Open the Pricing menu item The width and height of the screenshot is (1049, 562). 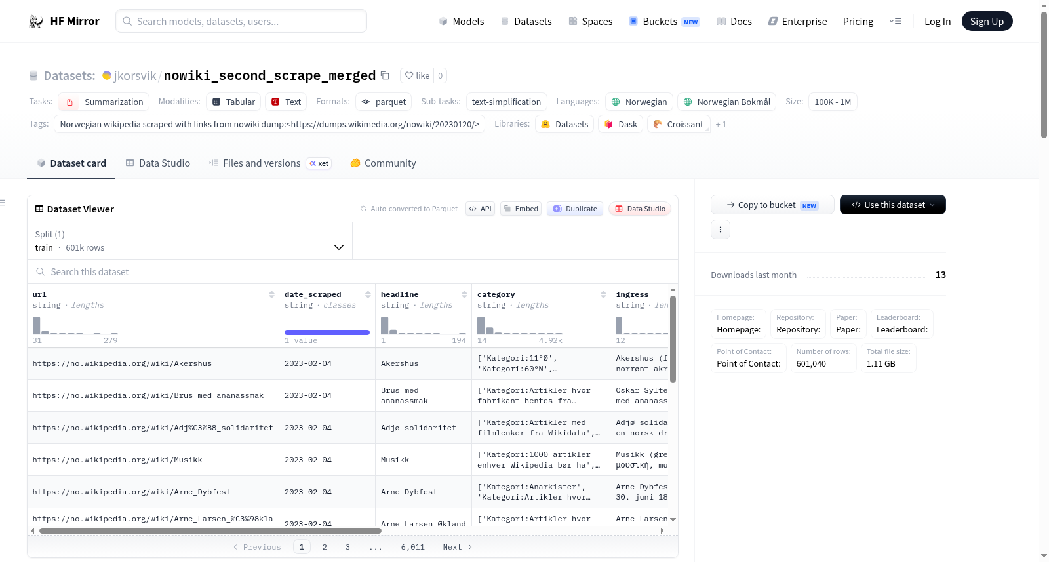pyautogui.click(x=858, y=21)
